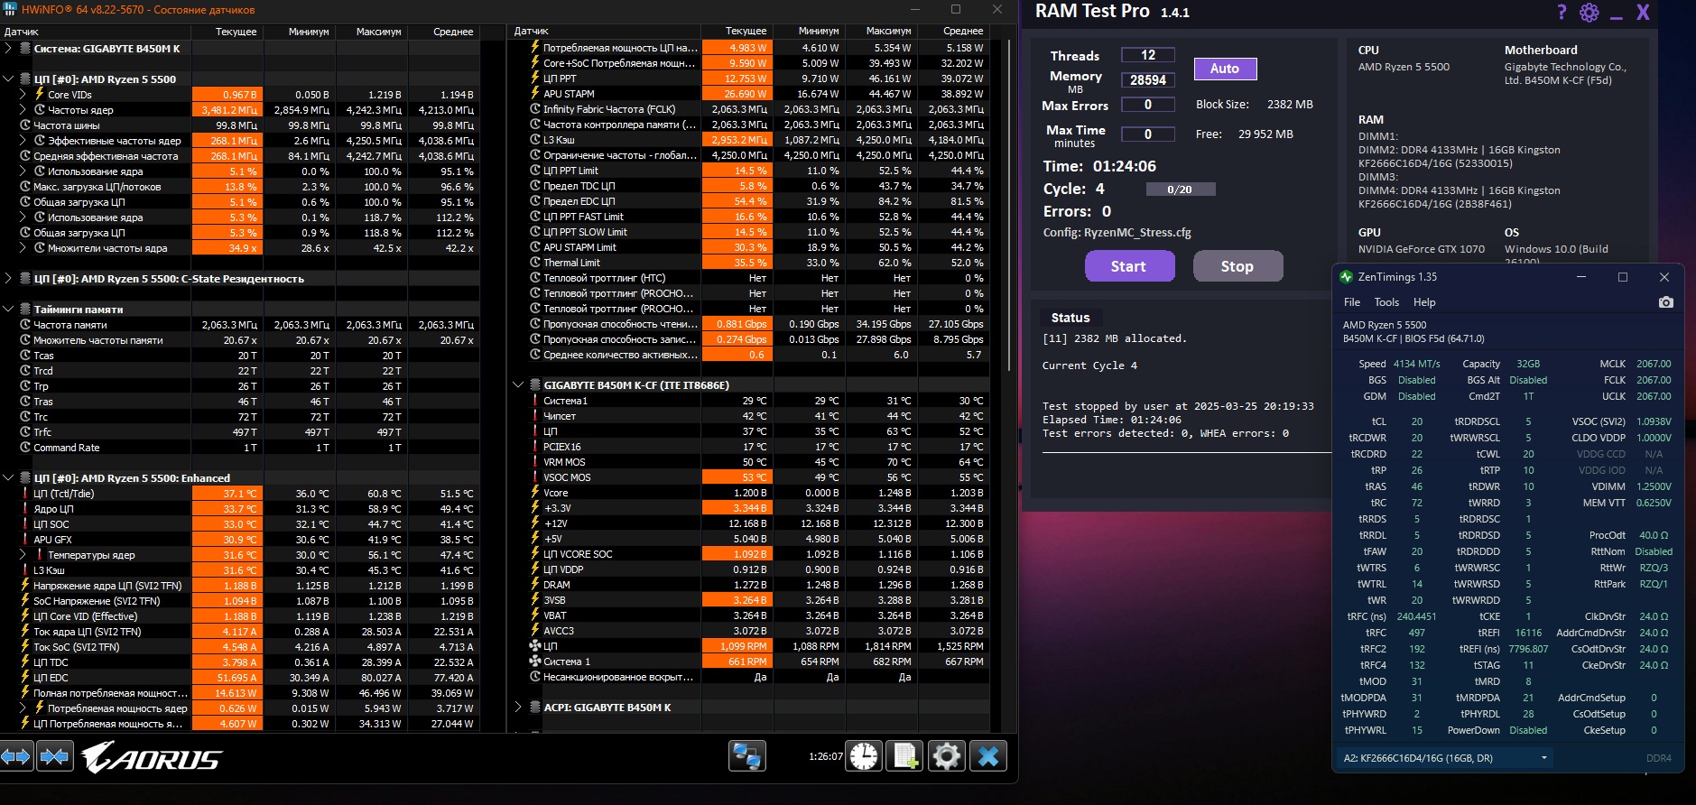The image size is (1696, 805).
Task: Open the Tools menu in ZenTimings
Action: click(x=1386, y=302)
